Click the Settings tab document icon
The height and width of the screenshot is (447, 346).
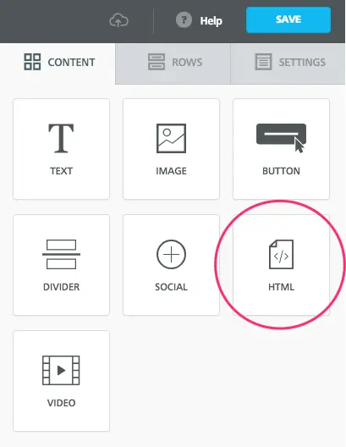click(x=263, y=62)
